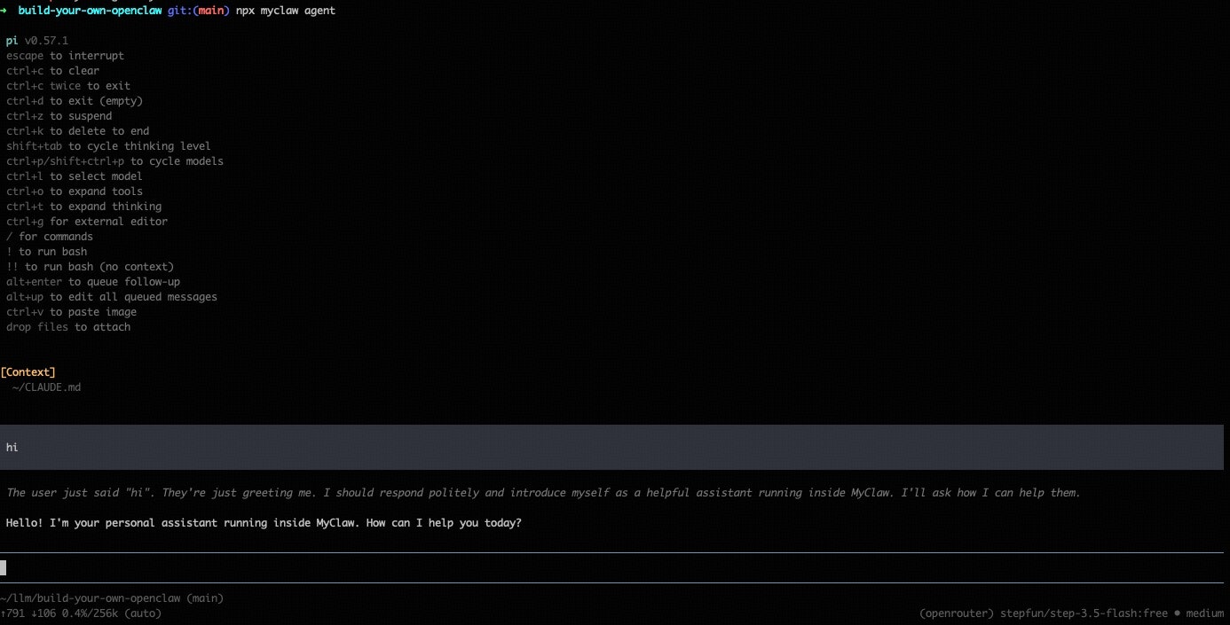Toggle the 'medium' thinking level
This screenshot has height=625, width=1230.
pos(1205,613)
